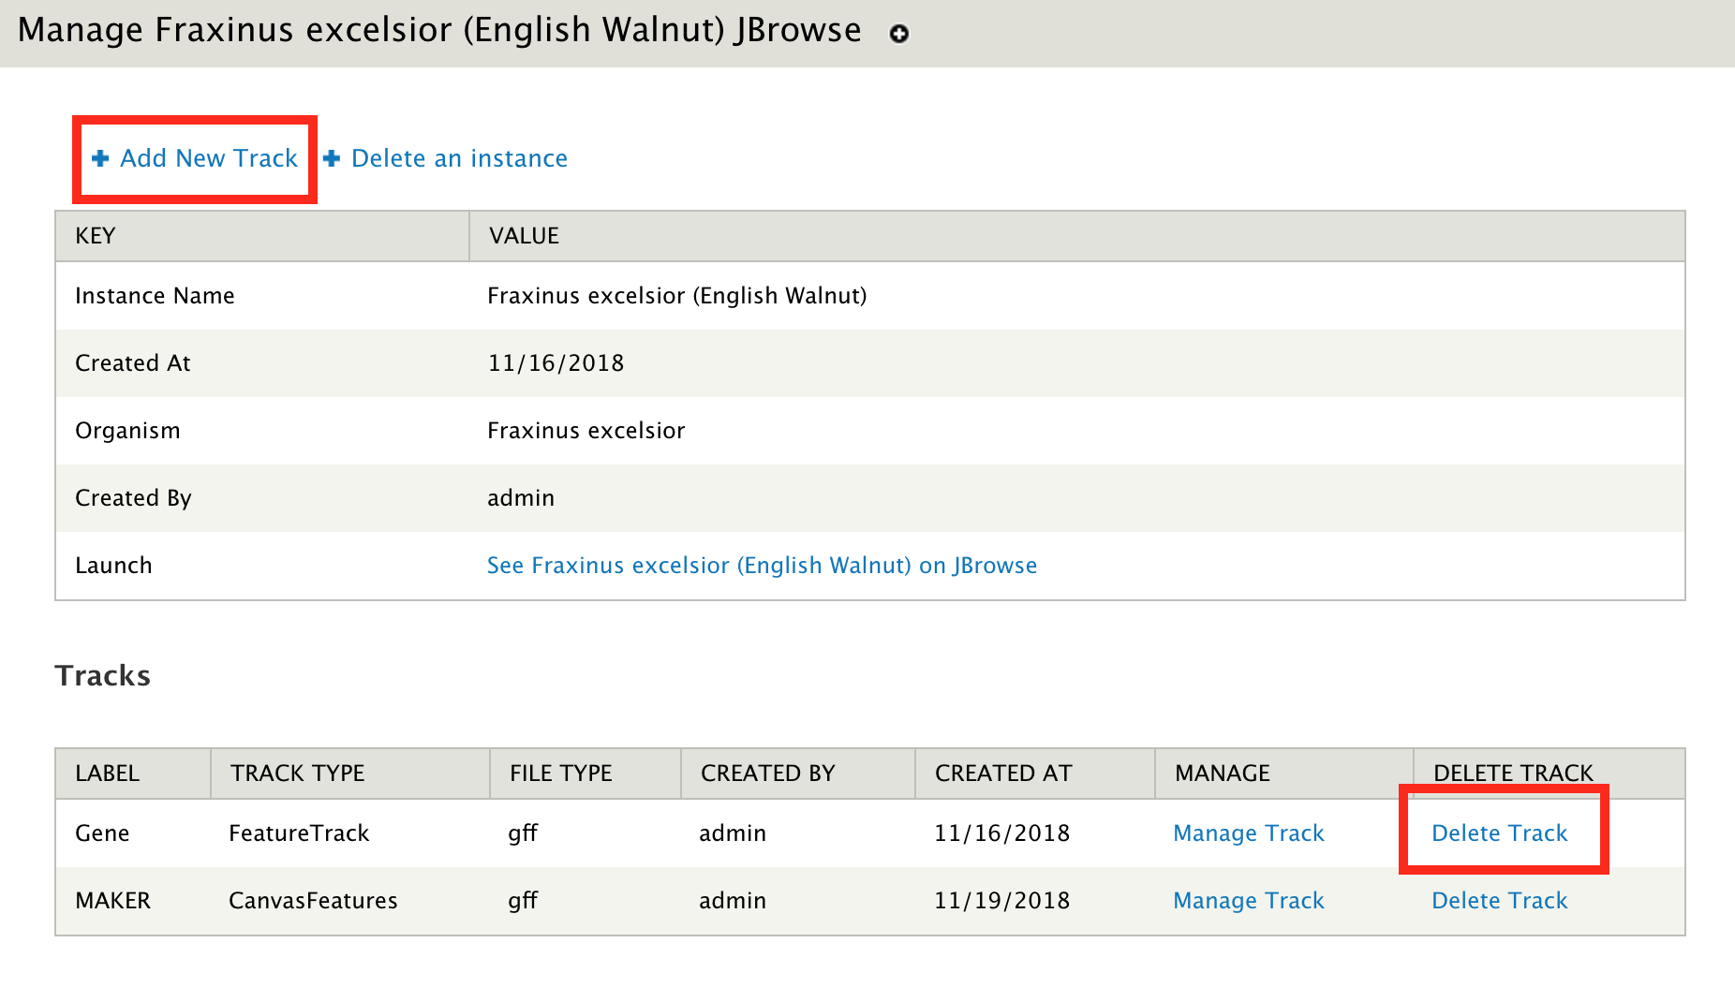Click the CREATED AT column header
Viewport: 1735px width, 1002px height.
coord(1002,774)
